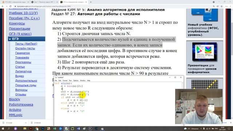Click the browser back arrow

coord(3,6)
